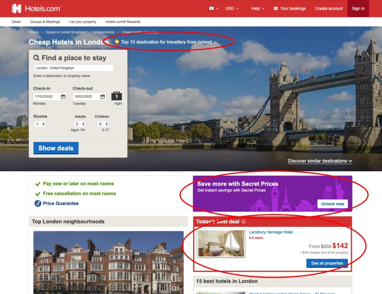Open the Adults number selector
Screen dimensions: 382x294
coord(80,124)
